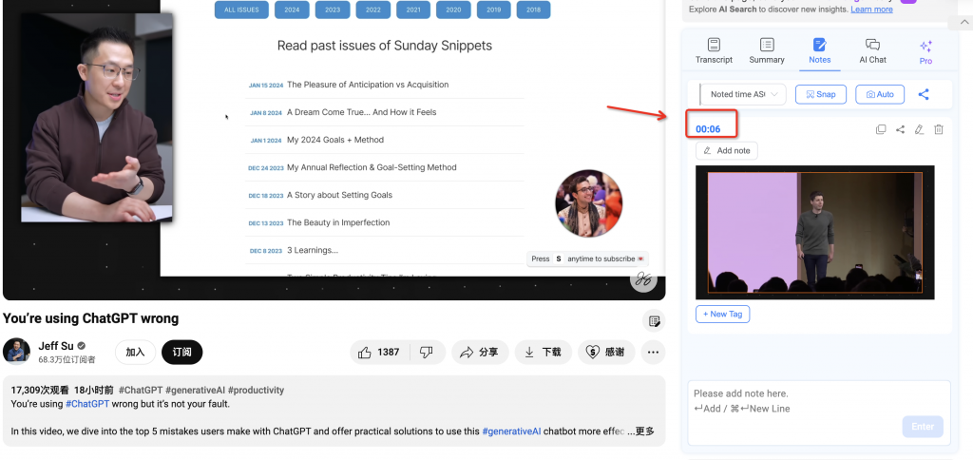This screenshot has width=973, height=460.
Task: Click 'My Annual Reflection & Goal-Setting Method'
Action: click(x=372, y=167)
